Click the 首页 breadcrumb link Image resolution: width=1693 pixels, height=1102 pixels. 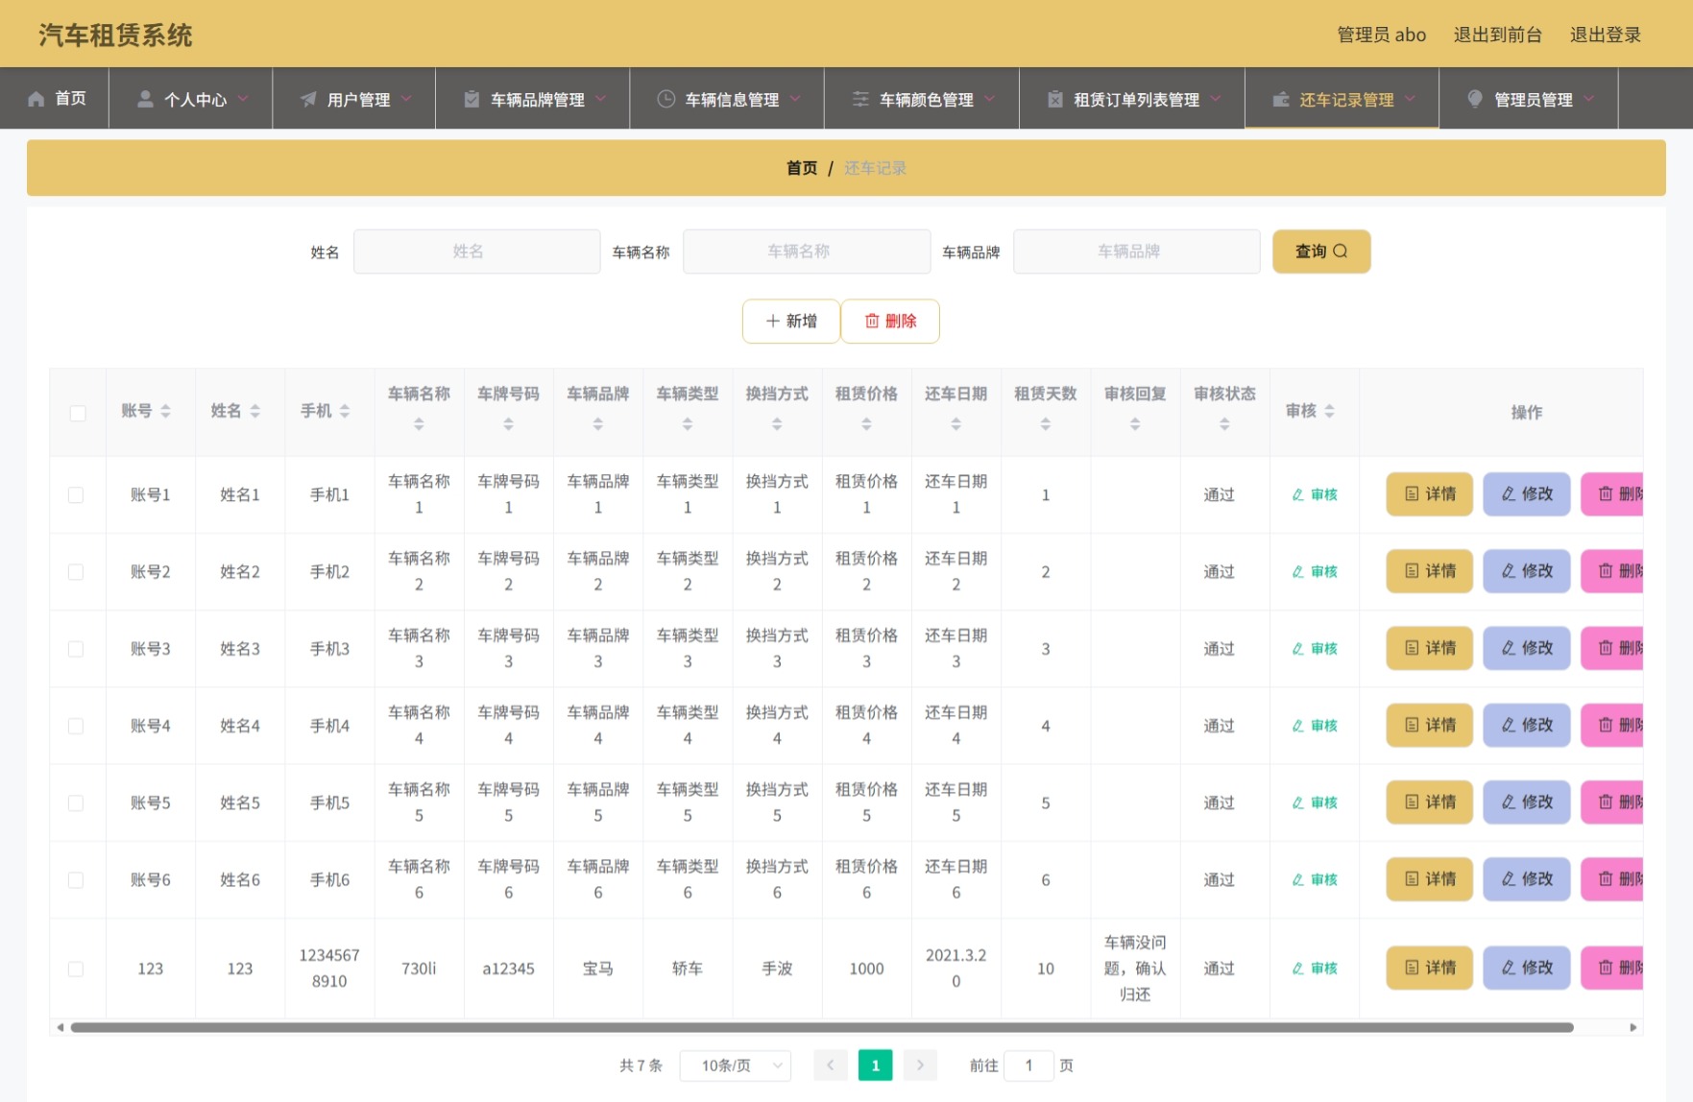pyautogui.click(x=802, y=168)
